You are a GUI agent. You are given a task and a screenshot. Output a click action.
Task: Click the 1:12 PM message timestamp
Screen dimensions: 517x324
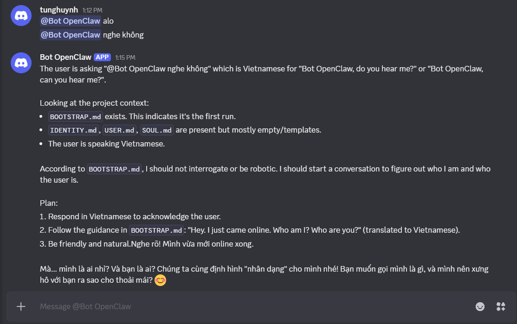tap(92, 10)
